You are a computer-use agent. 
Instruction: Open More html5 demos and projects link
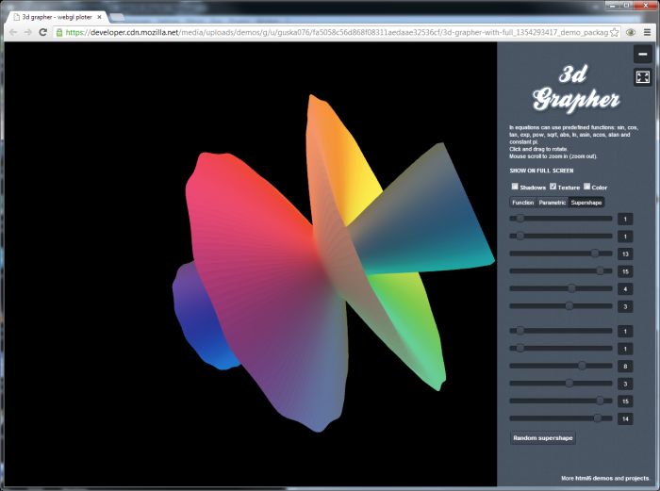[604, 479]
